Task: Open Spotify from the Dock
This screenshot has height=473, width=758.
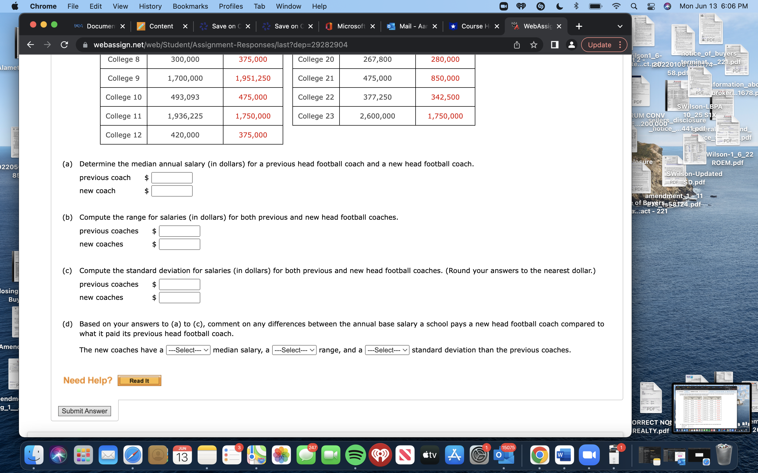Action: click(x=356, y=455)
